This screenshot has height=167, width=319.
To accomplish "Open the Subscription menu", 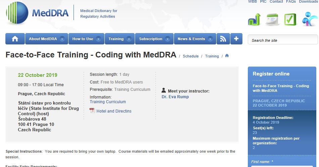I will pyautogui.click(x=154, y=39).
